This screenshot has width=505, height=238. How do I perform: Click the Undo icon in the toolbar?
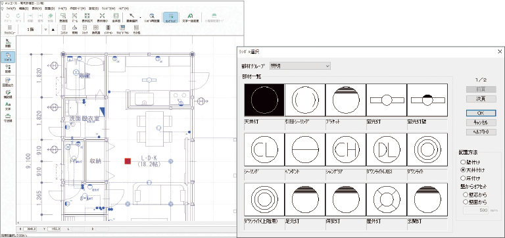point(7,16)
